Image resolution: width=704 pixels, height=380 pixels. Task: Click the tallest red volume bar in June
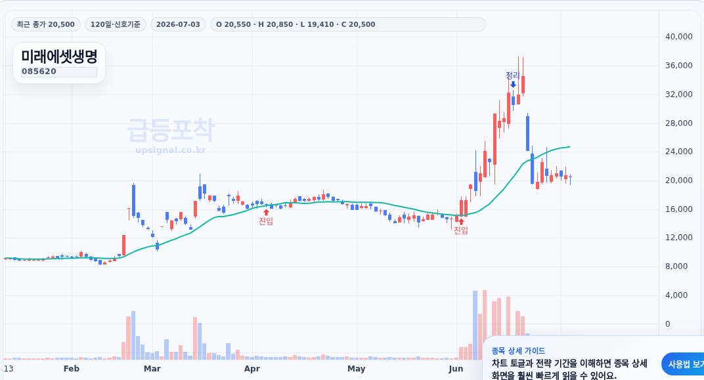click(x=485, y=325)
